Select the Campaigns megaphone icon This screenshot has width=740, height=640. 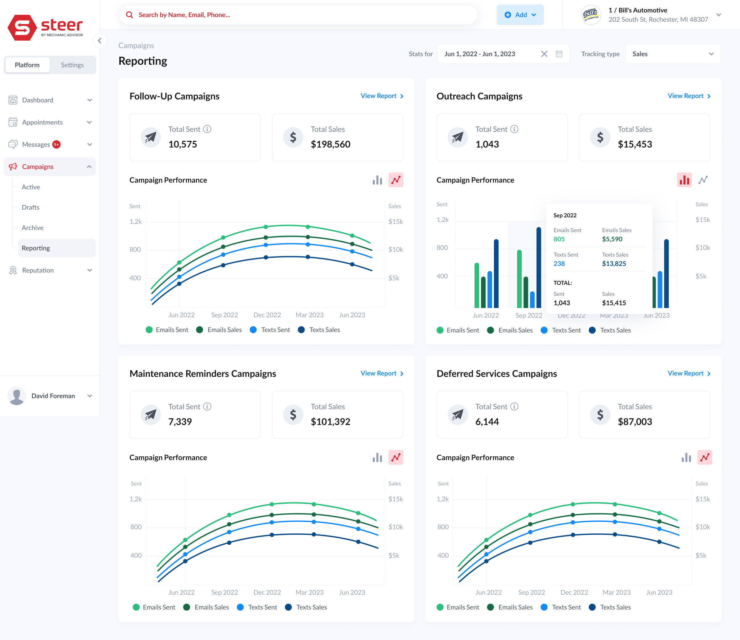(x=13, y=166)
